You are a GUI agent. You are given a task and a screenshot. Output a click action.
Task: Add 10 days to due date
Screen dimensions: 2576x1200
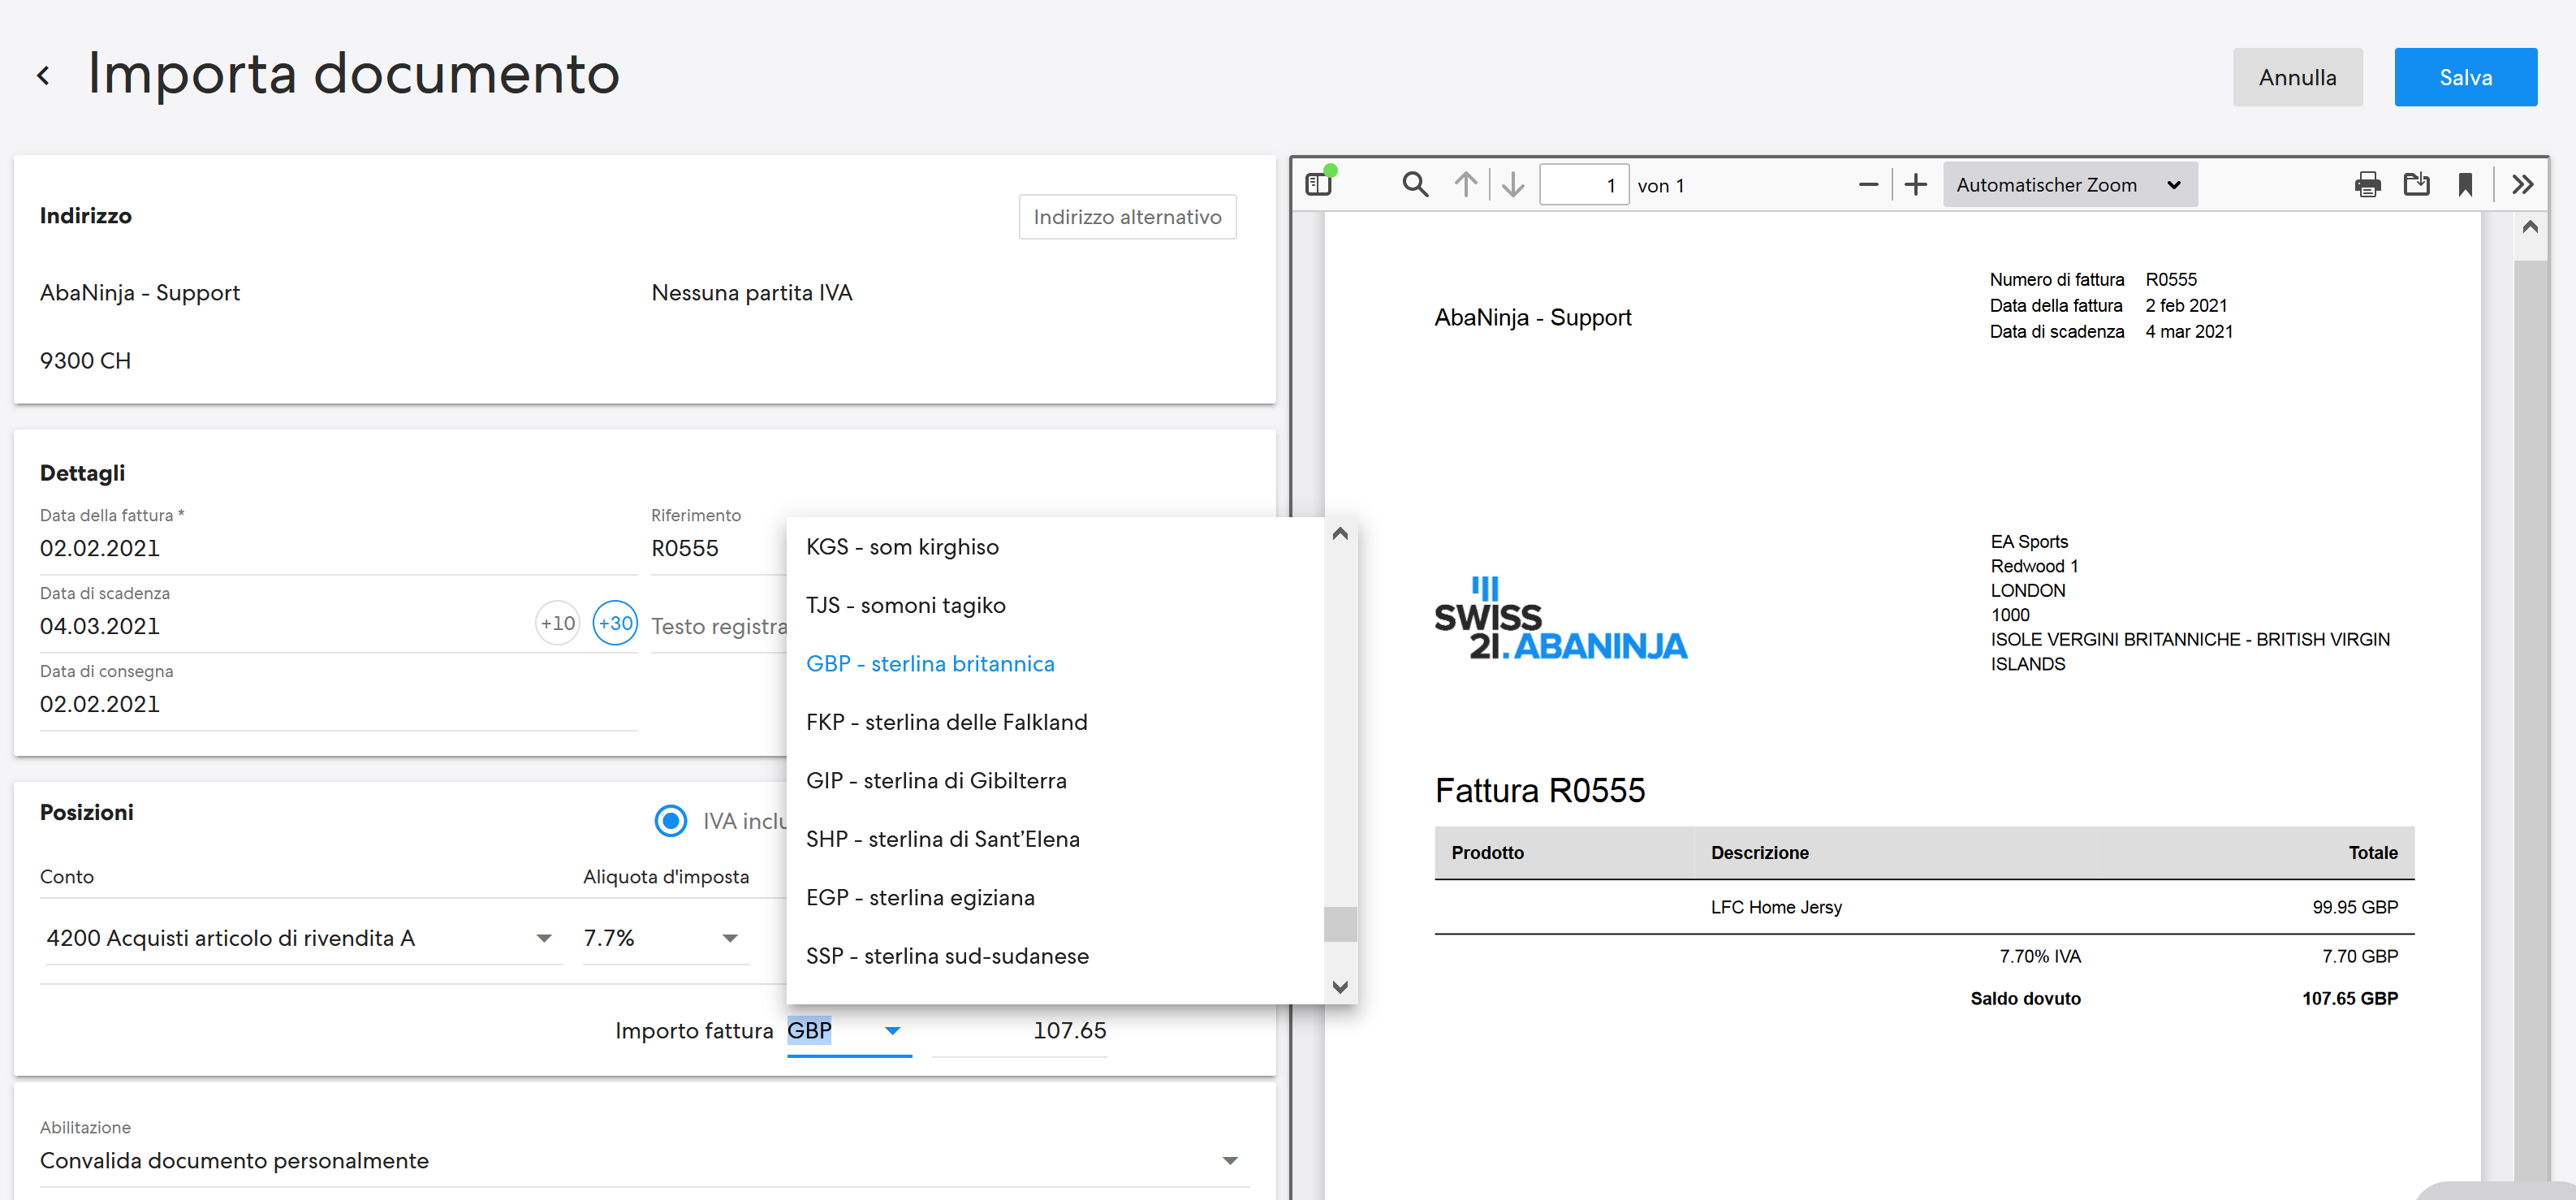[557, 623]
